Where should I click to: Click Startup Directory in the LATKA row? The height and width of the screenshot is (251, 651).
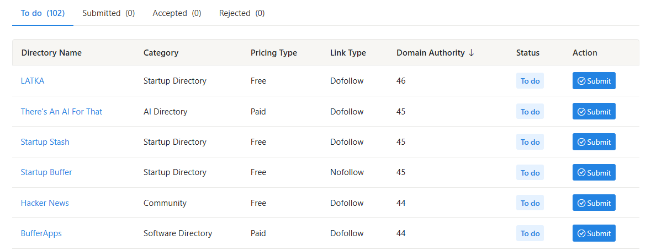[175, 81]
